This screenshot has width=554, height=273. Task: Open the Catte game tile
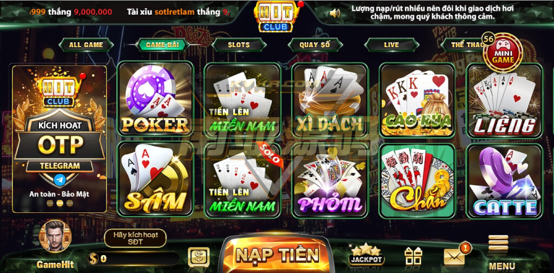point(505,181)
